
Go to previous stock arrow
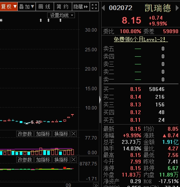(x=103, y=8)
